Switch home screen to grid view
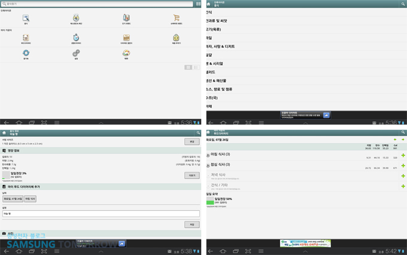 point(188,68)
